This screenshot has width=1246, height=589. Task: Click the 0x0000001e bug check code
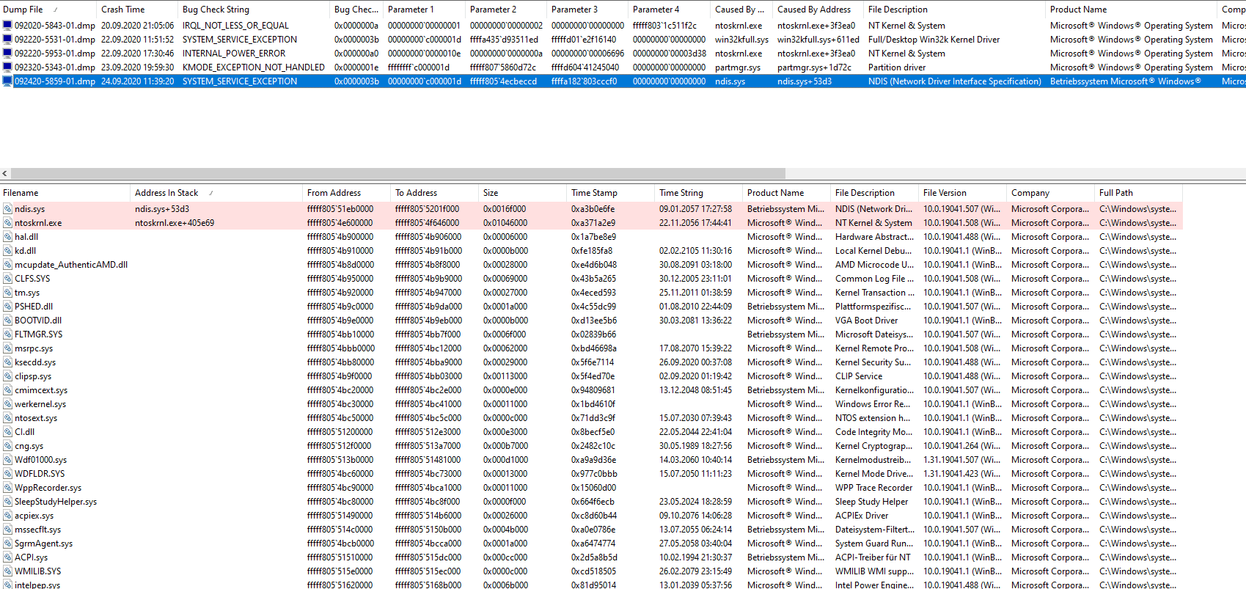(x=356, y=67)
